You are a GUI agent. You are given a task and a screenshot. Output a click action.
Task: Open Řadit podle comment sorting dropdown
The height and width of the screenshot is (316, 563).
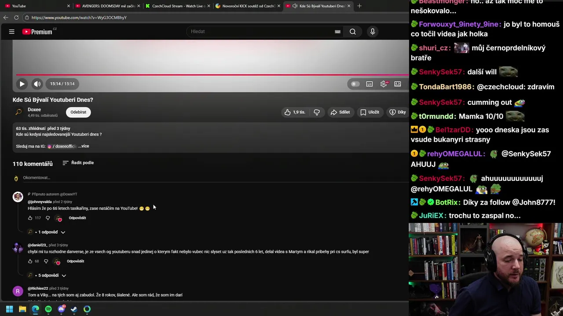pos(78,163)
